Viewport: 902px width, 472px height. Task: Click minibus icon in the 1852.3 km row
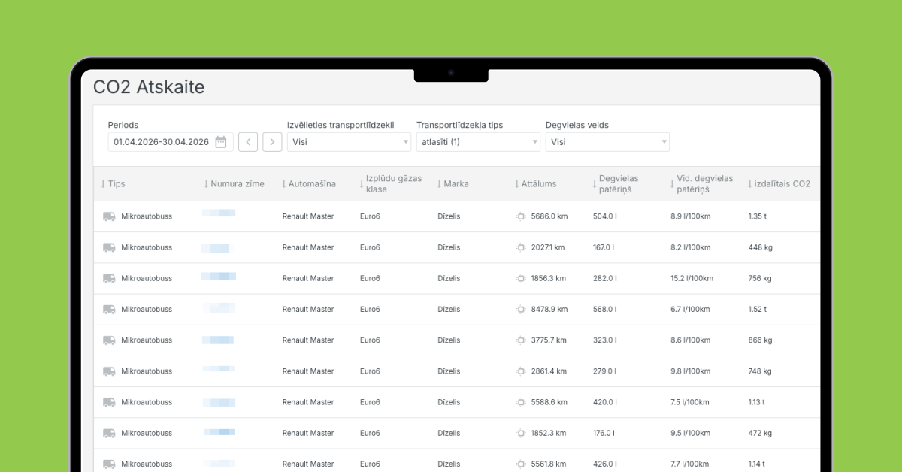point(109,433)
